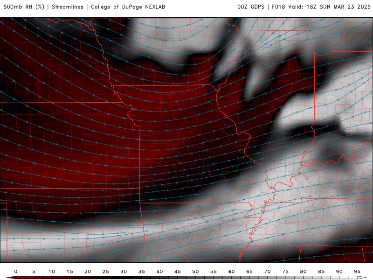Click the black colorbar segment under 35

click(142, 278)
